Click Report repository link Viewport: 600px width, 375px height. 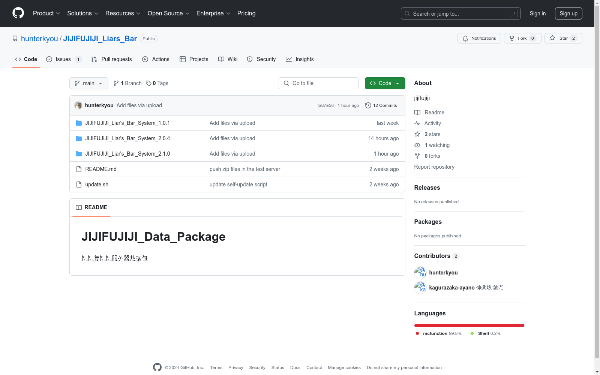tap(434, 167)
